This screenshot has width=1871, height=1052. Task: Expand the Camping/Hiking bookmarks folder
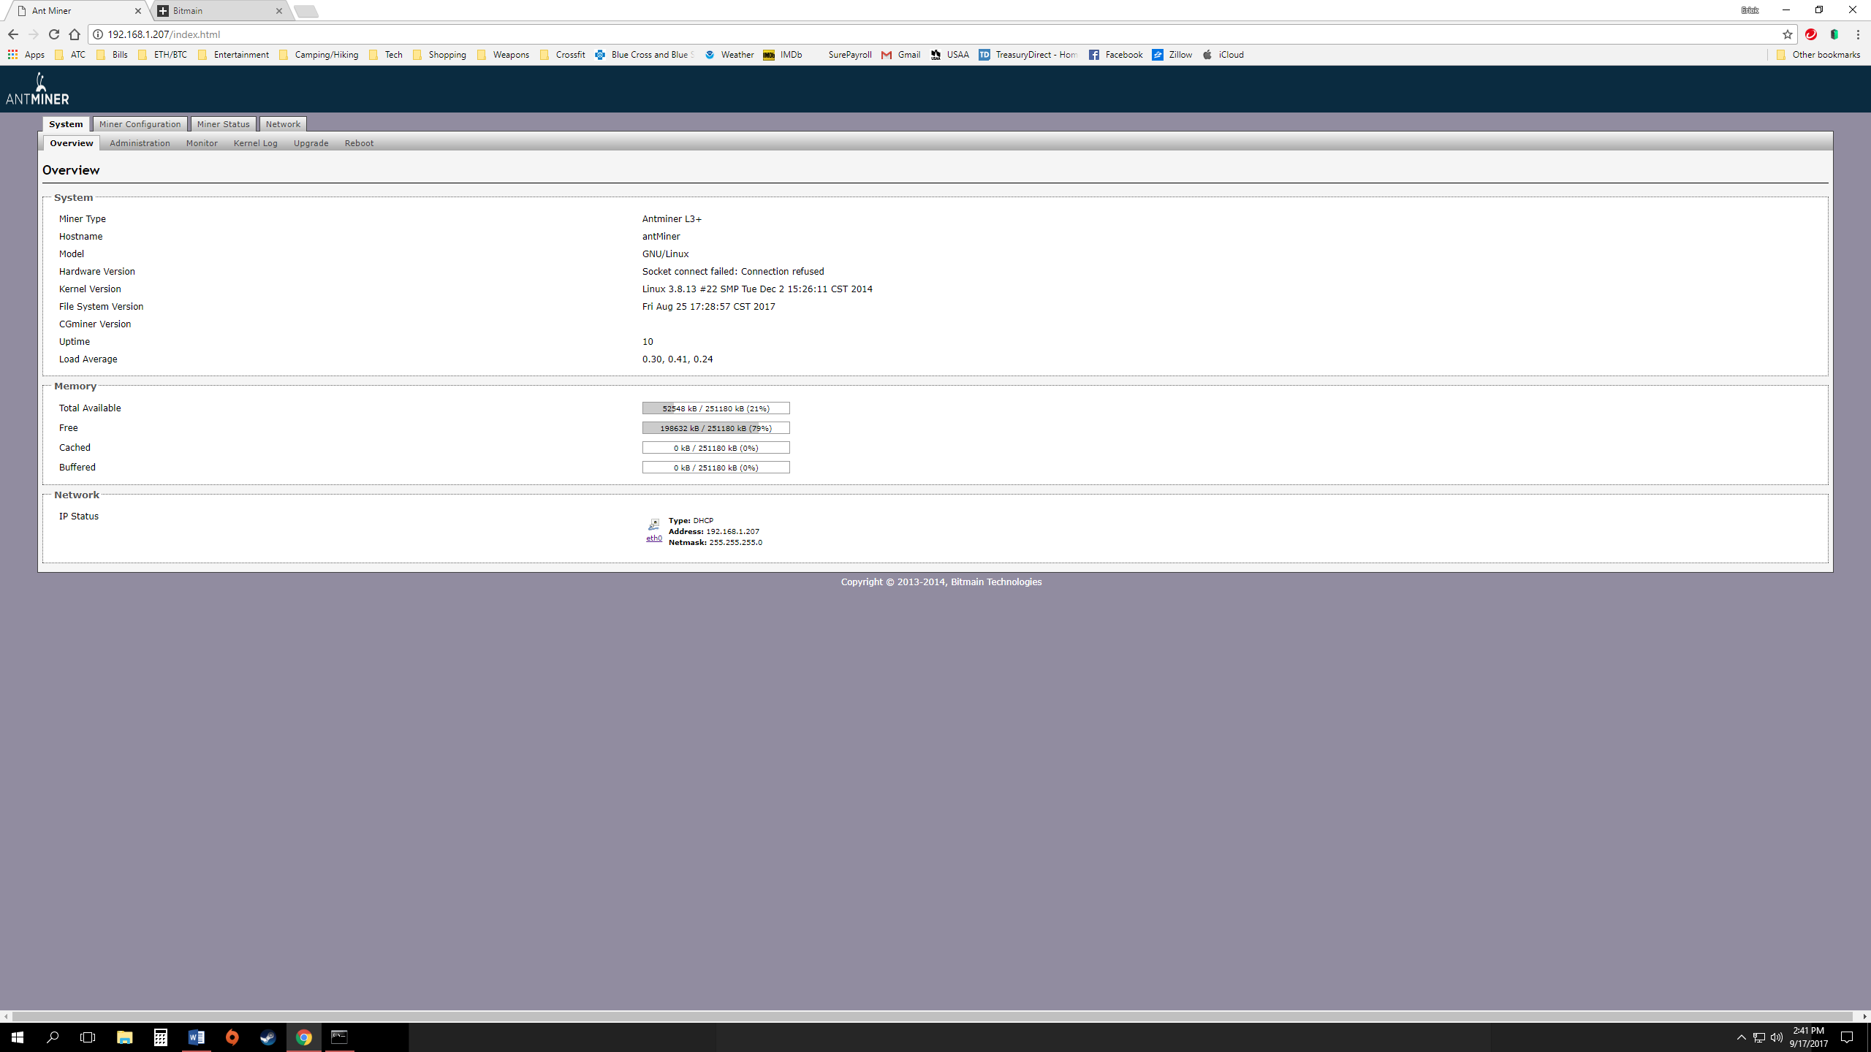[319, 55]
